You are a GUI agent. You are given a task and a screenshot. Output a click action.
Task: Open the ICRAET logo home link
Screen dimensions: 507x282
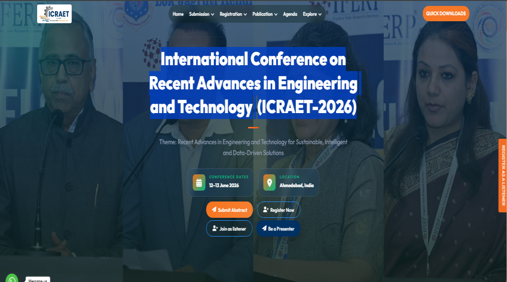[x=54, y=14]
